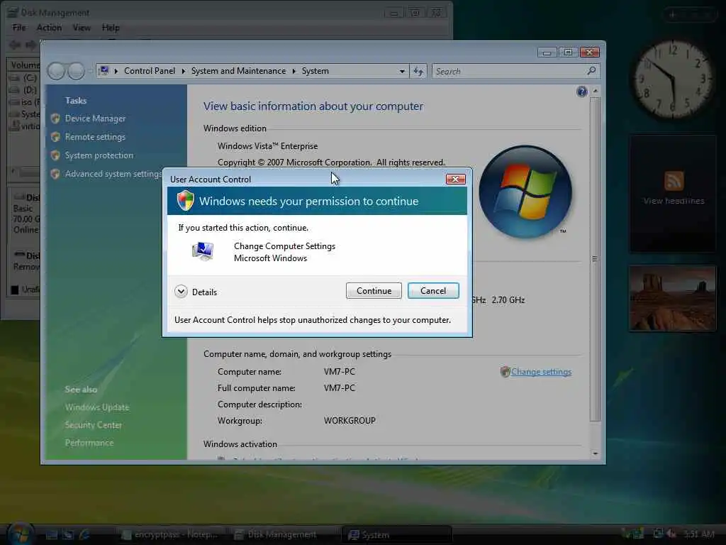This screenshot has height=545, width=726.
Task: Open Security Center under See also
Action: 94,425
